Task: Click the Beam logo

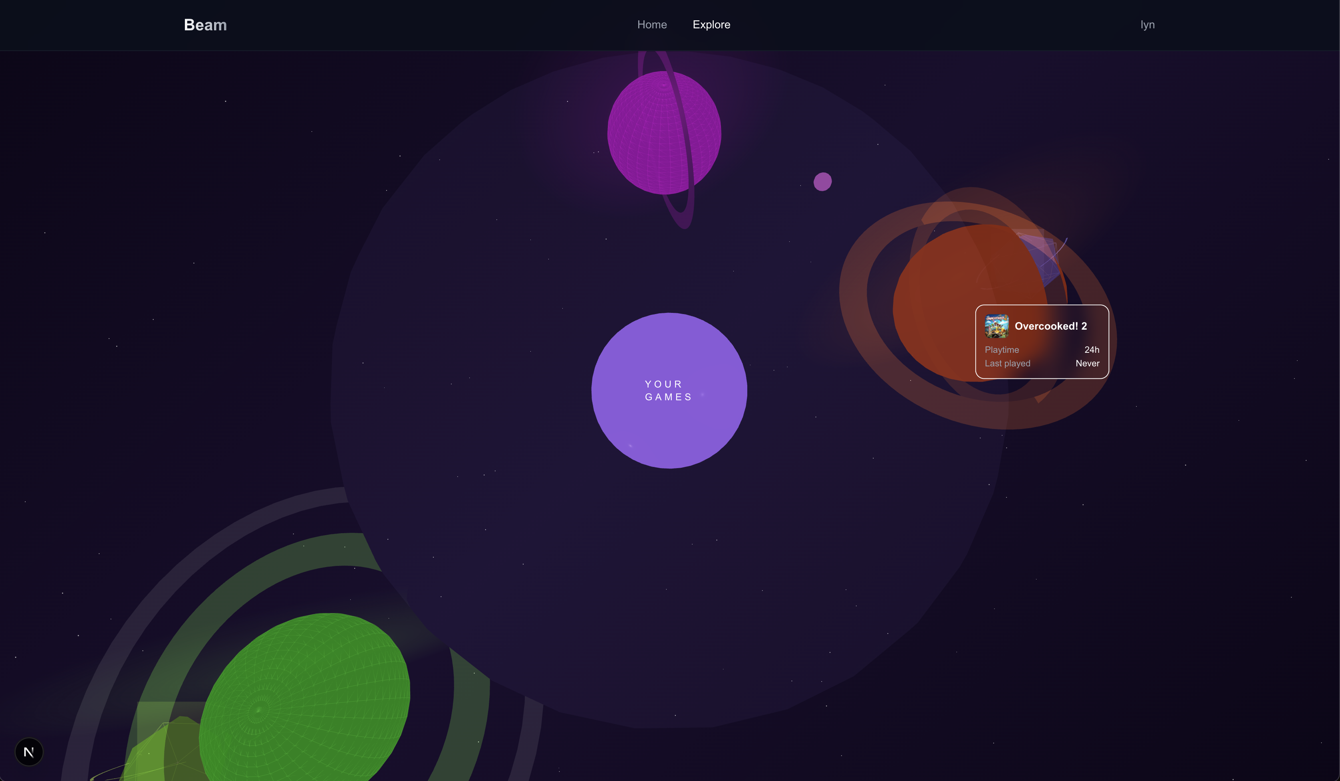Action: tap(205, 25)
